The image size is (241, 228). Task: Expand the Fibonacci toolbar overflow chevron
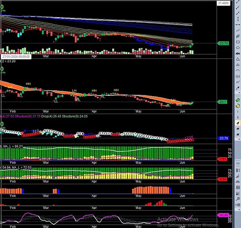[x=239, y=209]
